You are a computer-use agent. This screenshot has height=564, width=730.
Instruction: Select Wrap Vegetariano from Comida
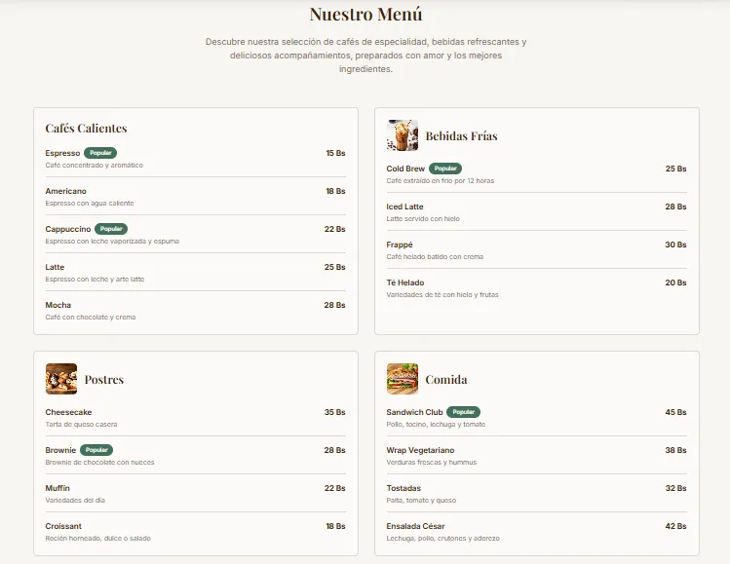tap(420, 450)
